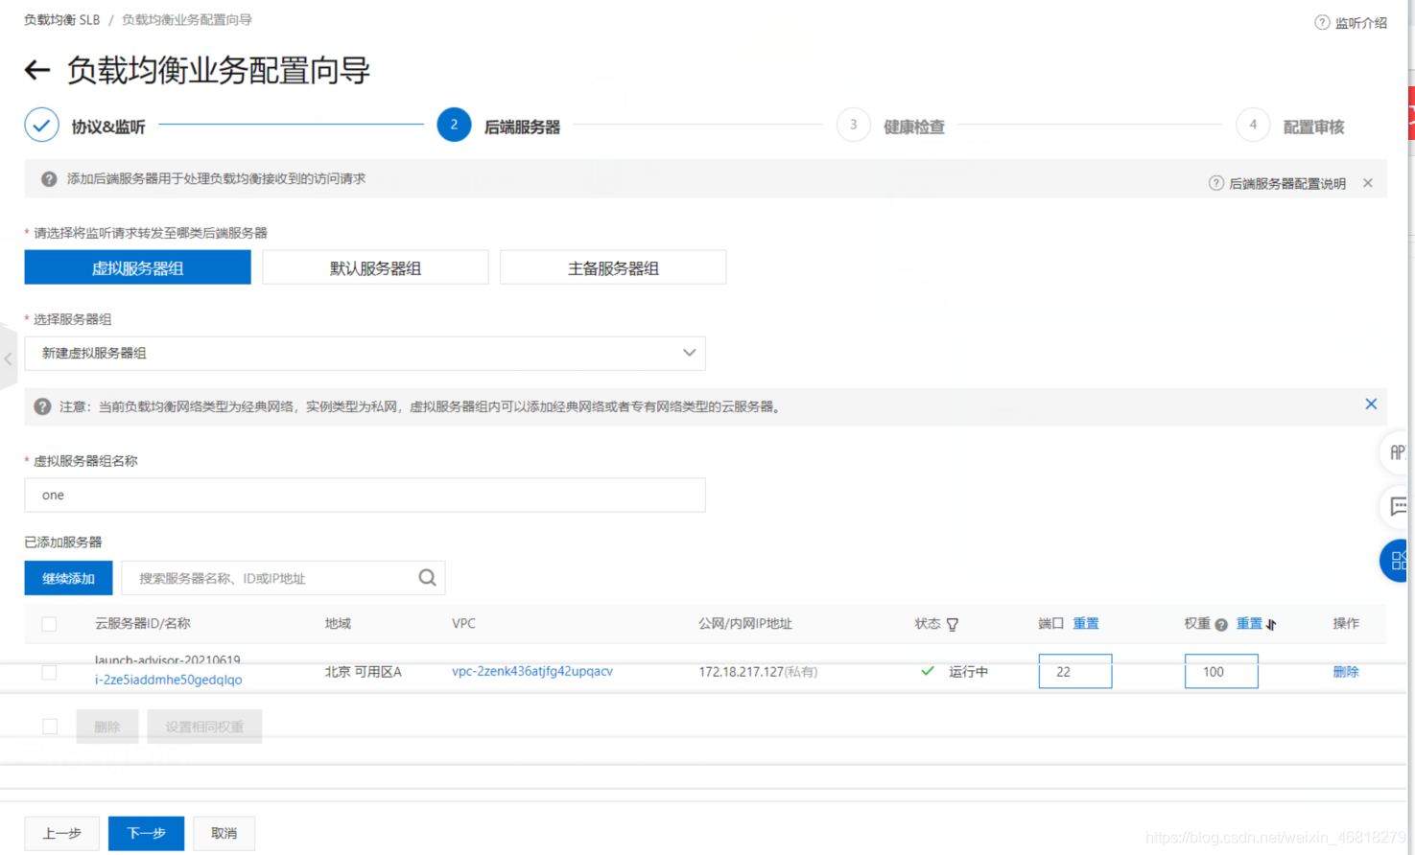Sort by weight using the sort arrows icon
The height and width of the screenshot is (855, 1415).
(1271, 624)
